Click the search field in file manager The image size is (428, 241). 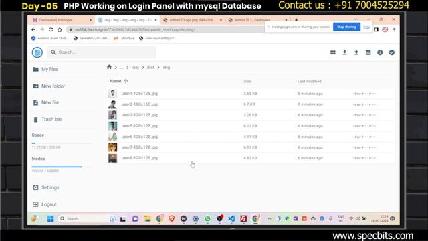(x=102, y=52)
